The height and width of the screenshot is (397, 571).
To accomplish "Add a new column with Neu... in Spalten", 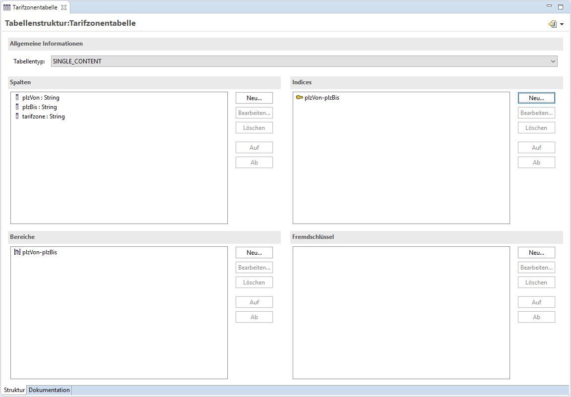I will (x=254, y=98).
